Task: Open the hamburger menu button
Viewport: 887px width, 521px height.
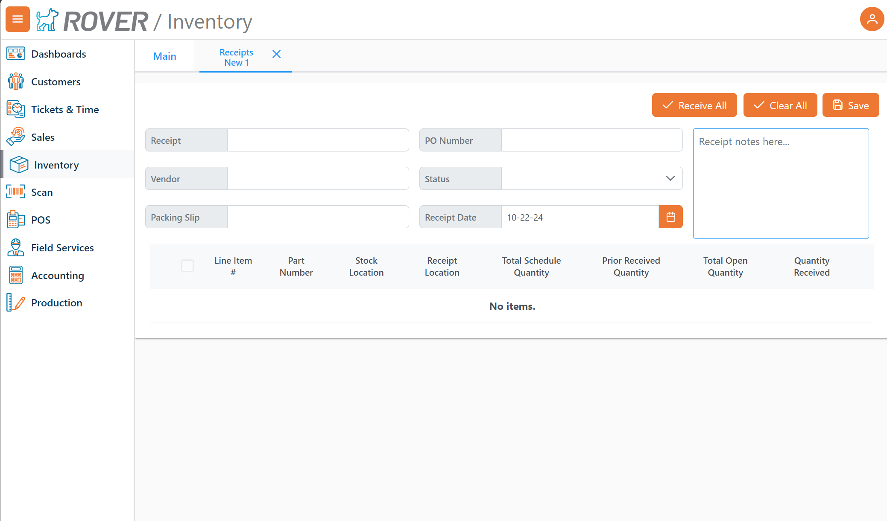Action: coord(18,19)
